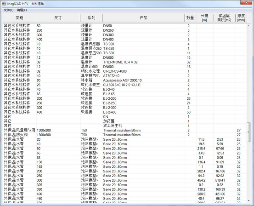Open the 文件(F) menu
Screen dimensions: 254x206
pos(8,10)
